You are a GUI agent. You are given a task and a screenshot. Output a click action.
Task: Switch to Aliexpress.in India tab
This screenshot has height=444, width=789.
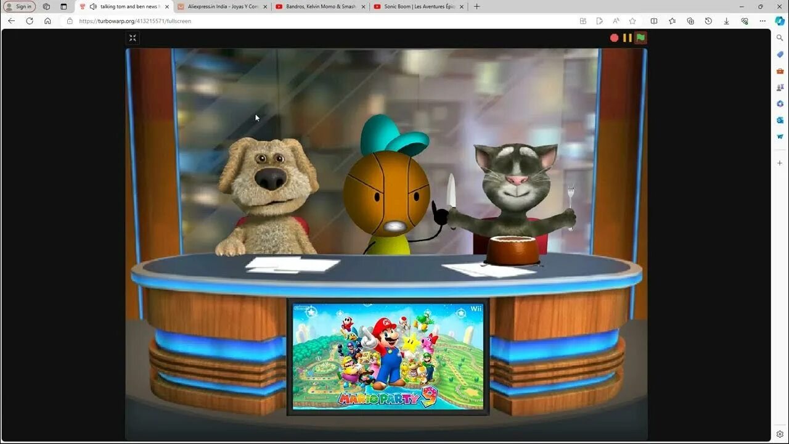pos(223,7)
